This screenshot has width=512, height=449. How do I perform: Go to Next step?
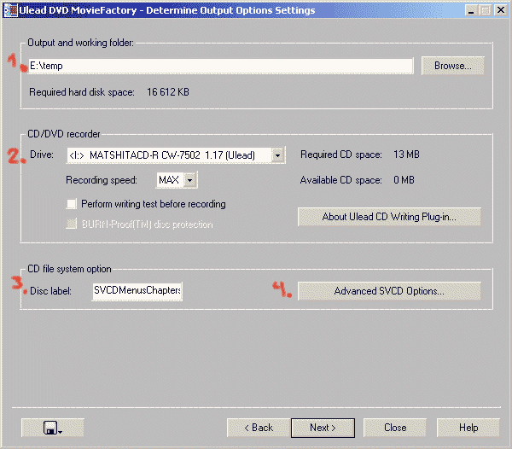(323, 428)
